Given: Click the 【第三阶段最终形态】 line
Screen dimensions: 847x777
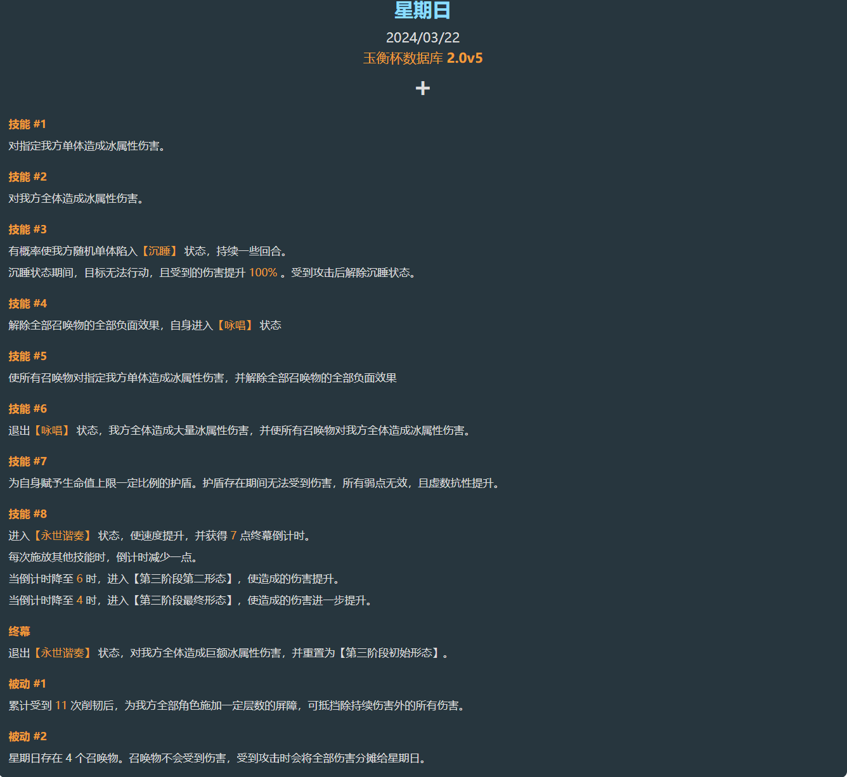Looking at the screenshot, I should pos(192,600).
